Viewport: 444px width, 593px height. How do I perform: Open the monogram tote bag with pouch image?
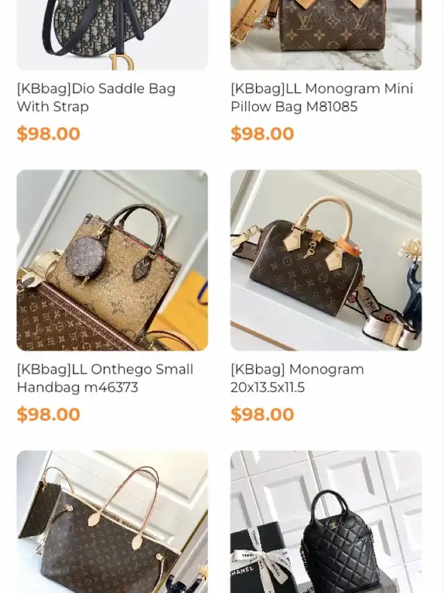tap(112, 521)
